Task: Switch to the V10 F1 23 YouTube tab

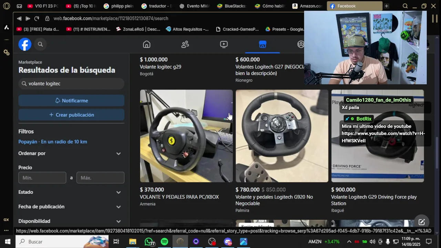Action: point(43,6)
